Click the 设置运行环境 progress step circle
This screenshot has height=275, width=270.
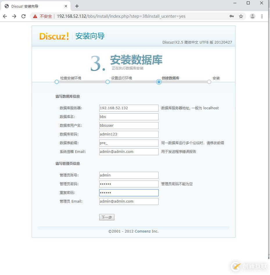tap(107, 82)
